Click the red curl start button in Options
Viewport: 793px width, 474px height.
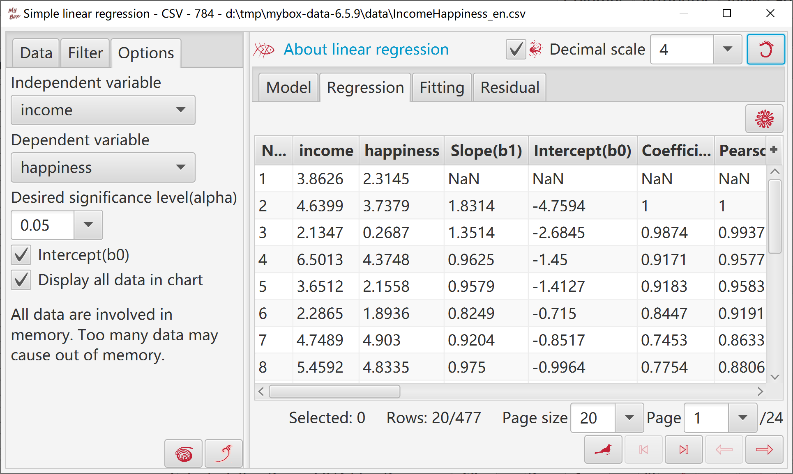[224, 454]
